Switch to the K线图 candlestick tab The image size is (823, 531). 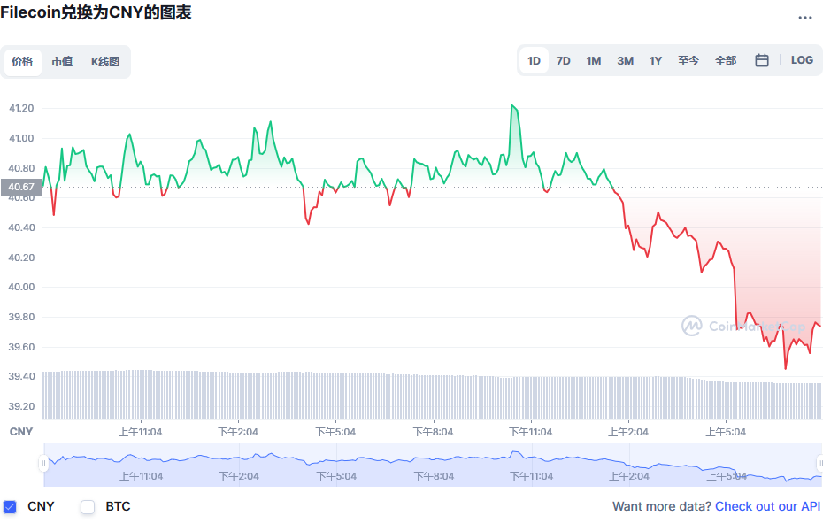105,62
